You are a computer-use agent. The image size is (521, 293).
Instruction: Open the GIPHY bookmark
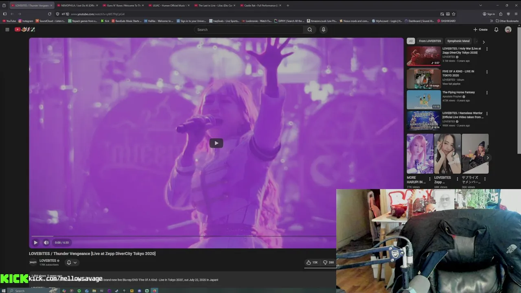(x=290, y=21)
